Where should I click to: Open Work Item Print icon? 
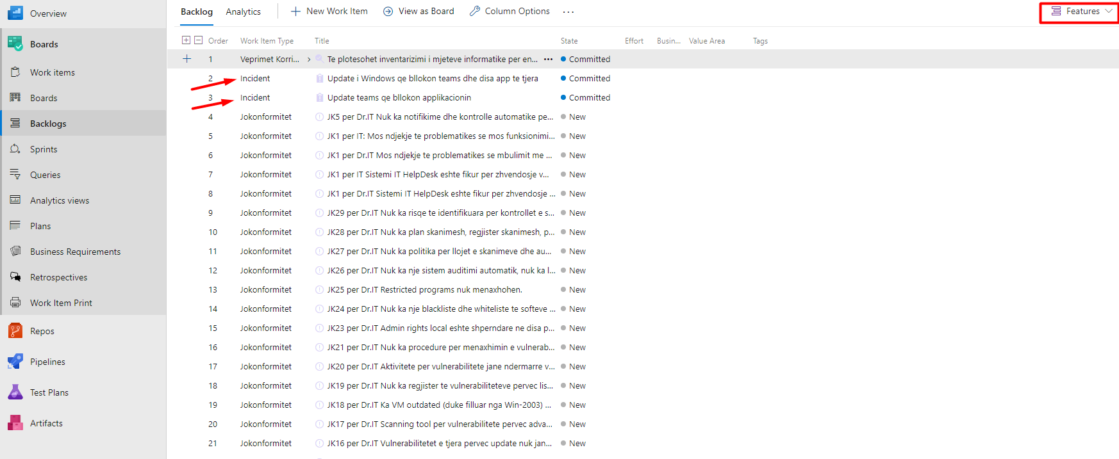15,303
